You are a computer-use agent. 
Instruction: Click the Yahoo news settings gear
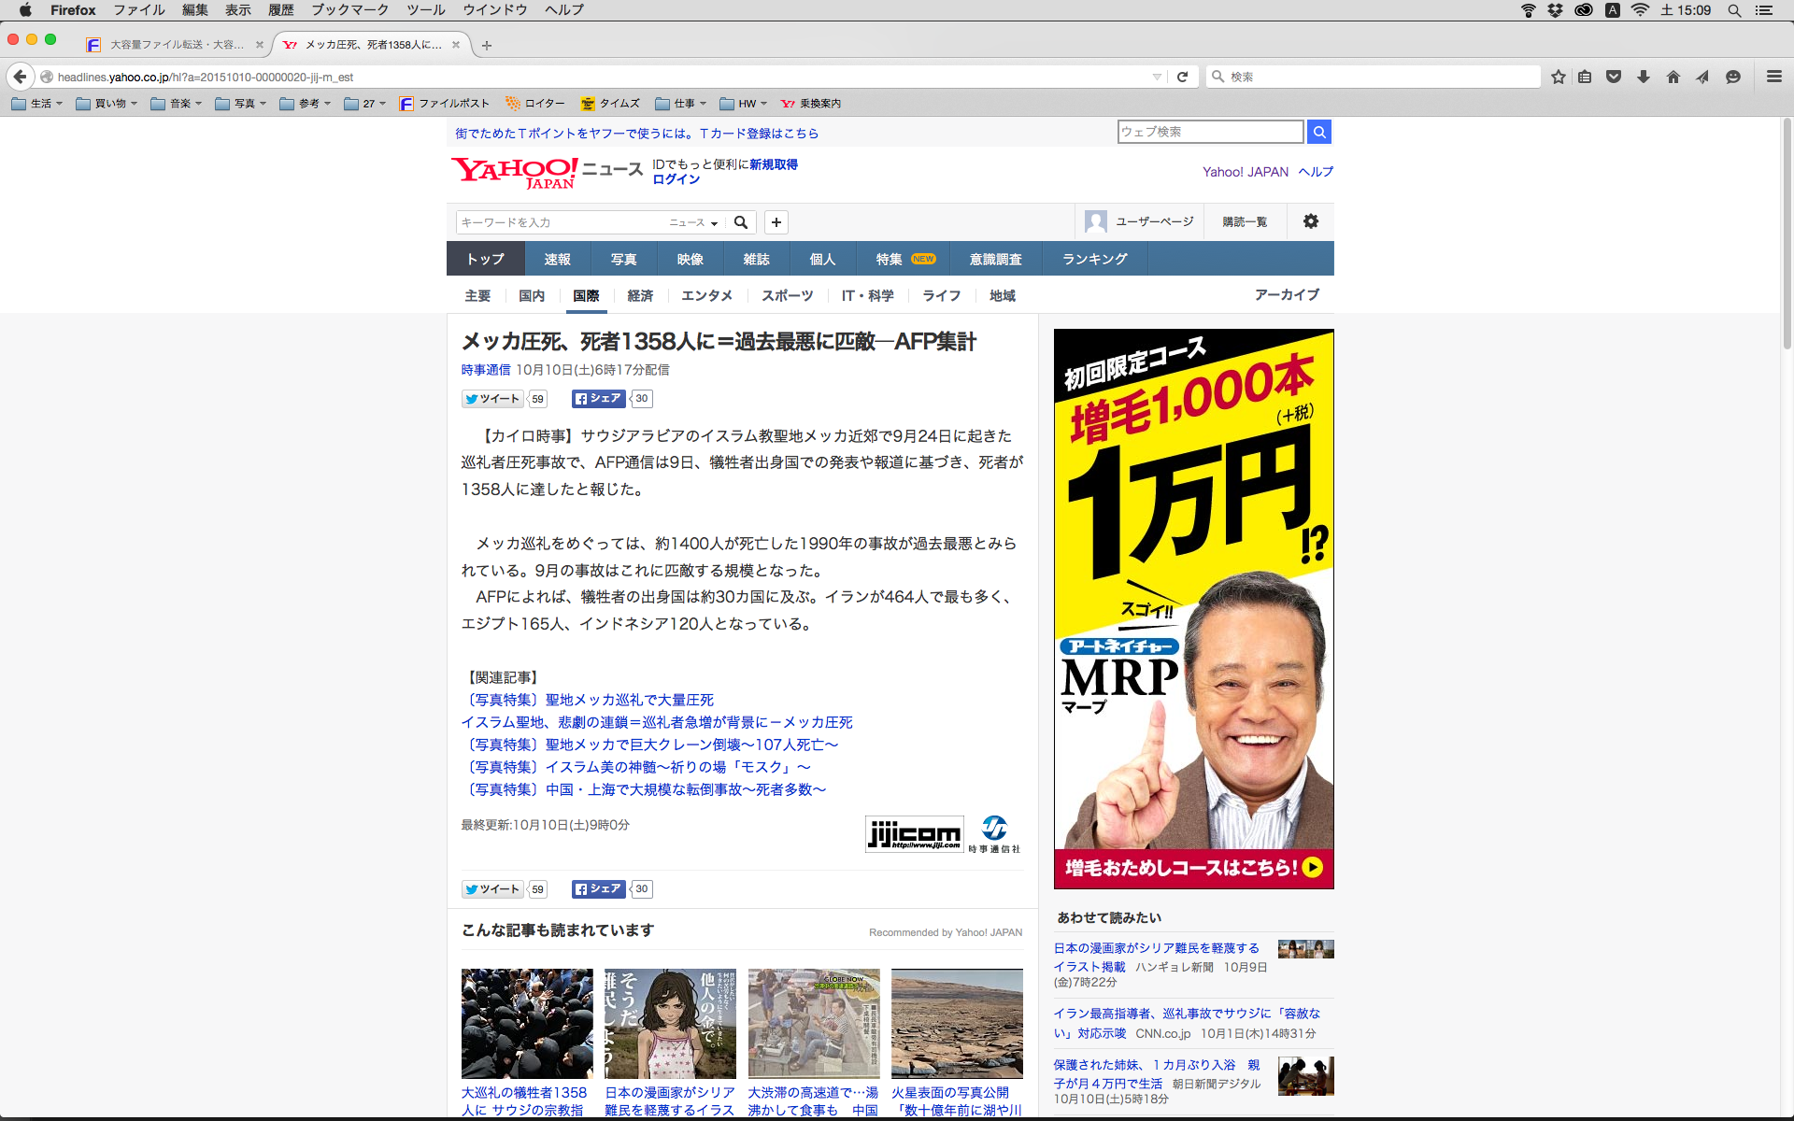coord(1310,221)
